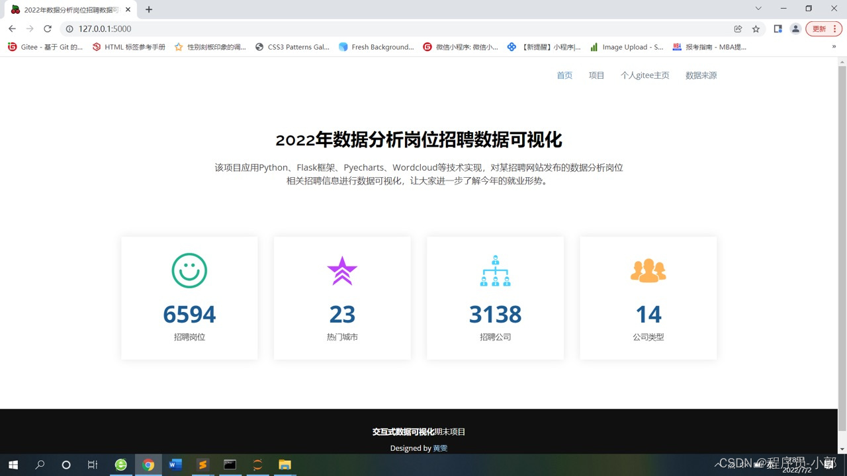Screen dimensions: 847x476
Task: Click the 热门城市 label
Action: pyautogui.click(x=342, y=337)
